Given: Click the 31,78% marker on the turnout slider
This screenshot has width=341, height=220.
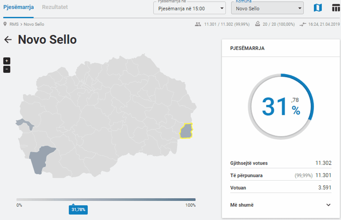Looking at the screenshot, I should point(78,210).
